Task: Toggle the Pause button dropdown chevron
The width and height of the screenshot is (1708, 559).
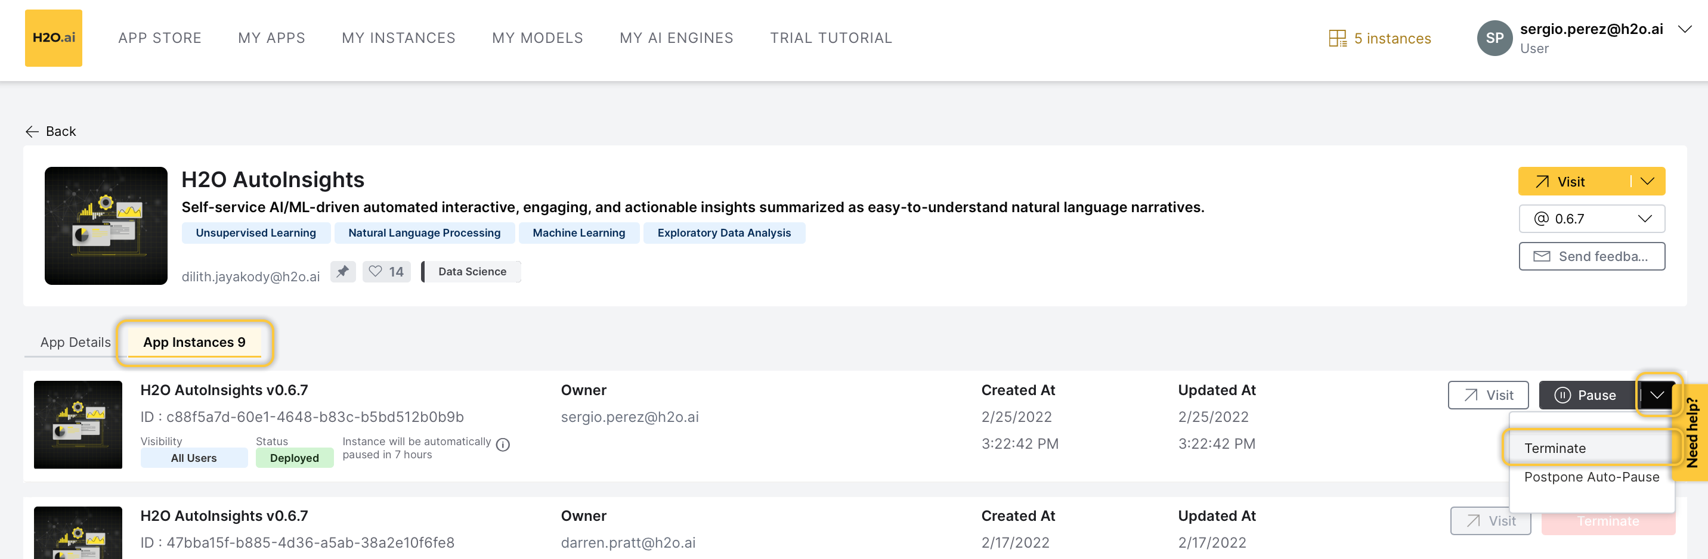Action: [x=1657, y=395]
